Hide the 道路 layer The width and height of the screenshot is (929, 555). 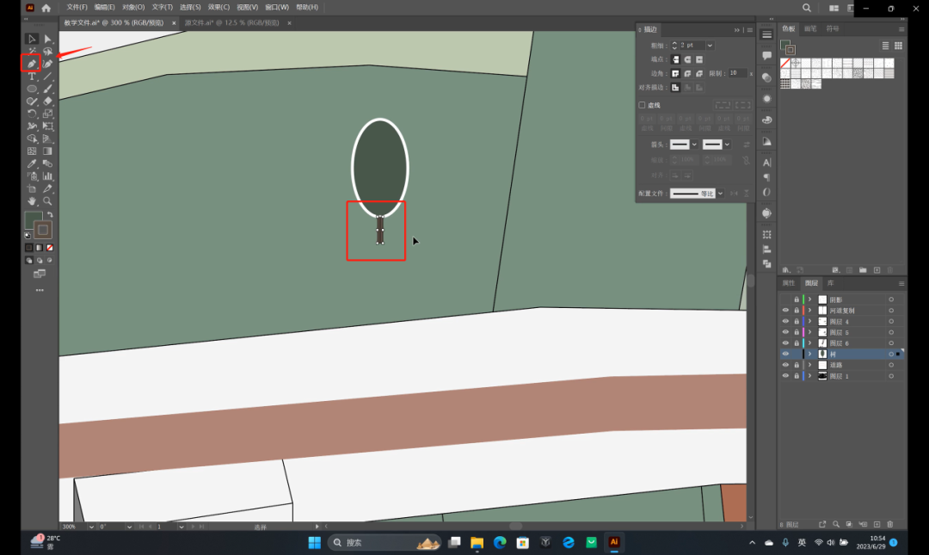pos(785,365)
